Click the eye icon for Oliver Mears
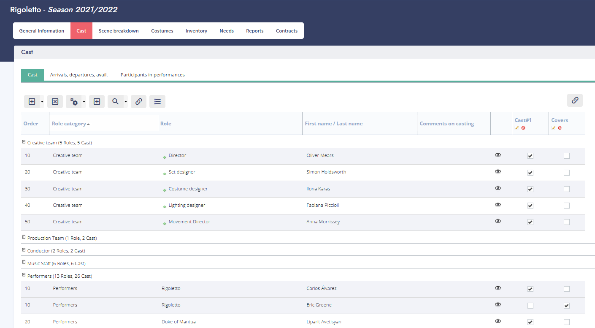Viewport: 595px width, 328px height. coord(498,155)
